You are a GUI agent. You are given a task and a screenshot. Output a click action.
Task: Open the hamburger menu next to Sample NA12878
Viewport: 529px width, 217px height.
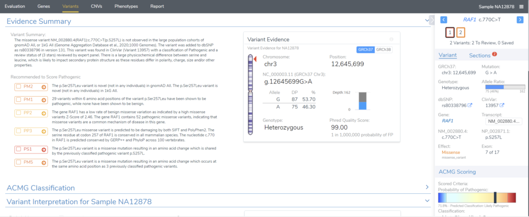click(521, 7)
